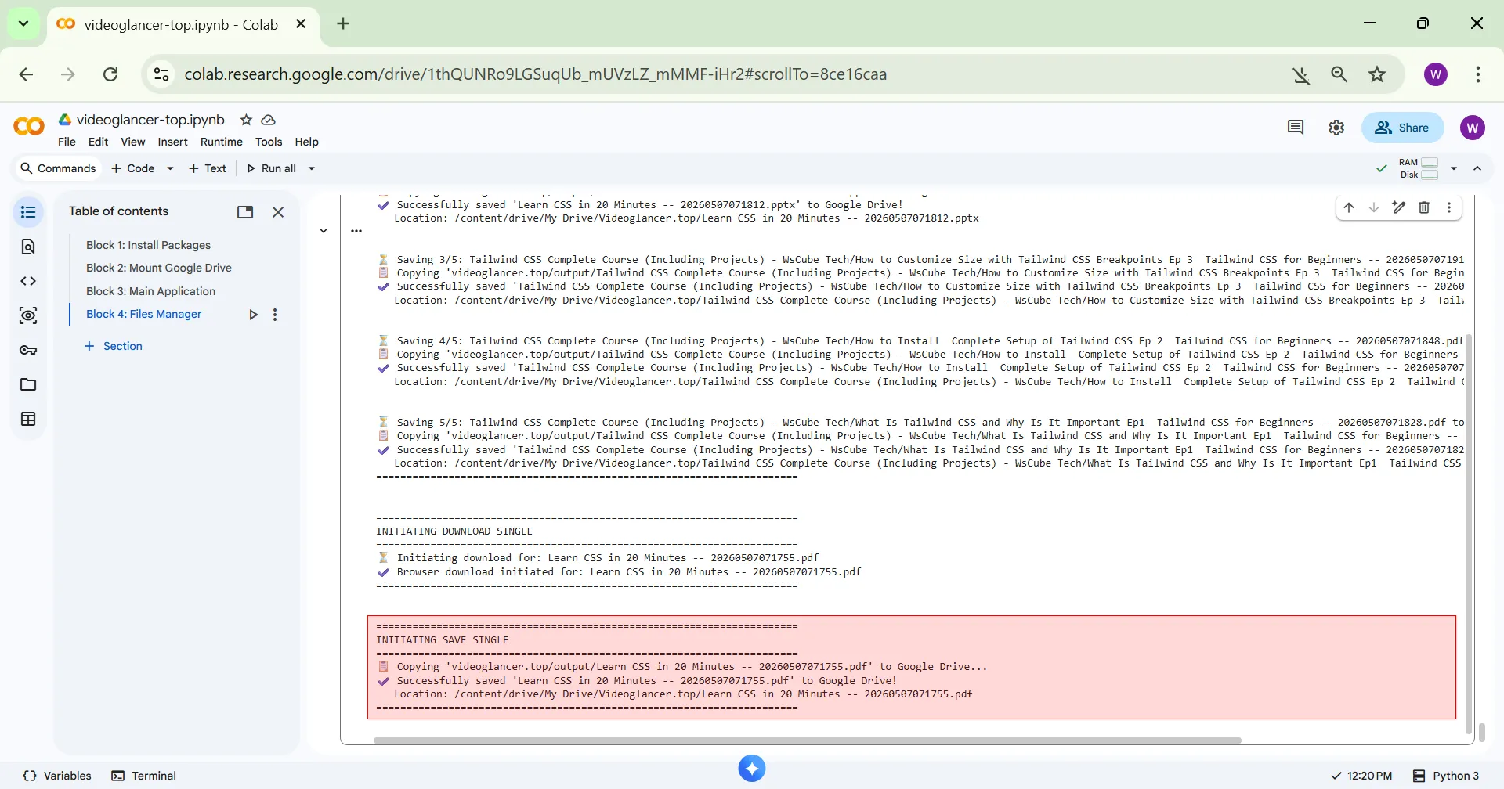Open Files folder icon in sidebar
Image resolution: width=1504 pixels, height=789 pixels.
[x=28, y=384]
